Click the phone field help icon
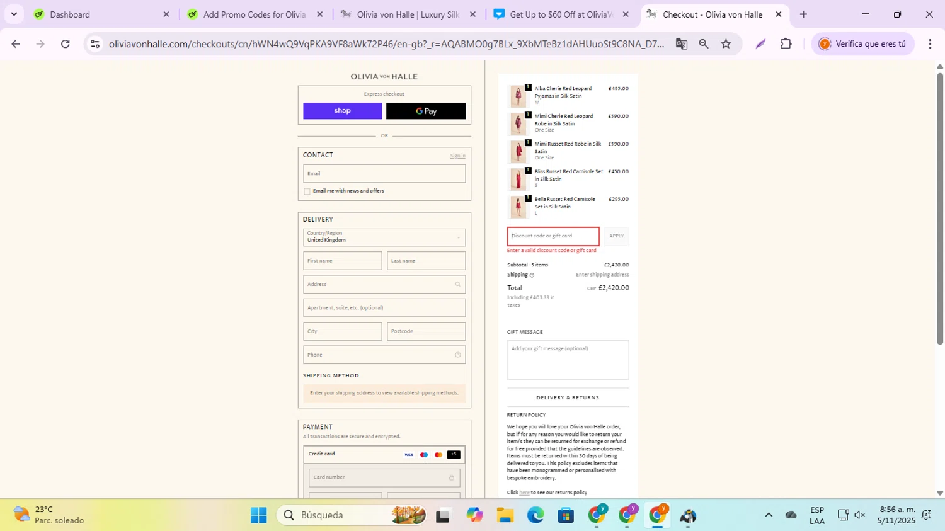This screenshot has height=531, width=945. pyautogui.click(x=458, y=355)
